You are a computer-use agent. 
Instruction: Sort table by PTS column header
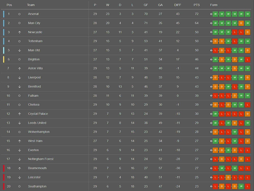pyautogui.click(x=197, y=5)
